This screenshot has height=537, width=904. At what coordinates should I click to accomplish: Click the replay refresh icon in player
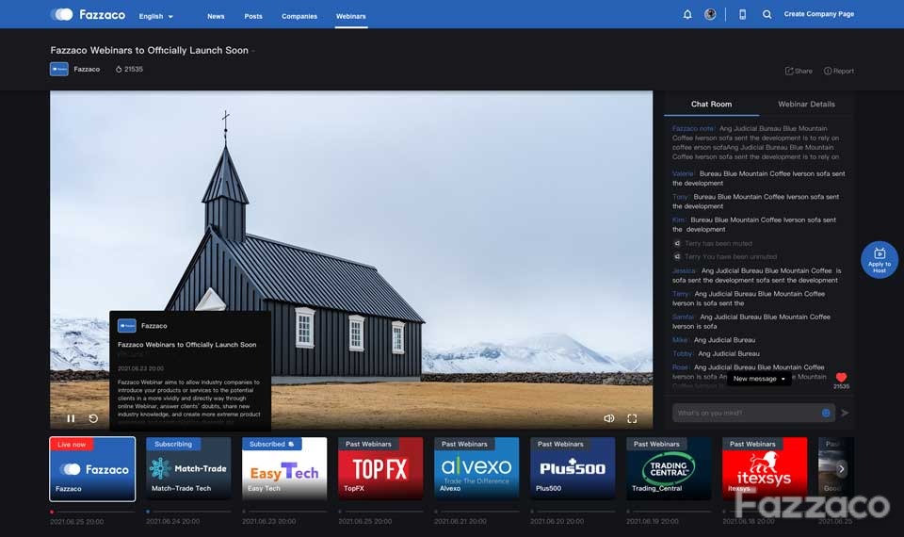(x=93, y=418)
